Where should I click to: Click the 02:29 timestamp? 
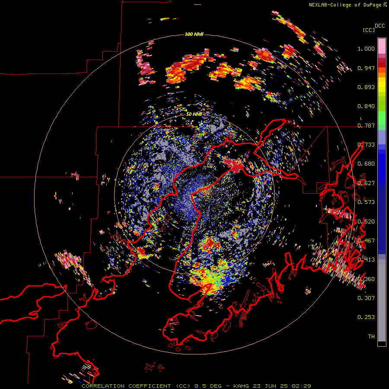301,386
